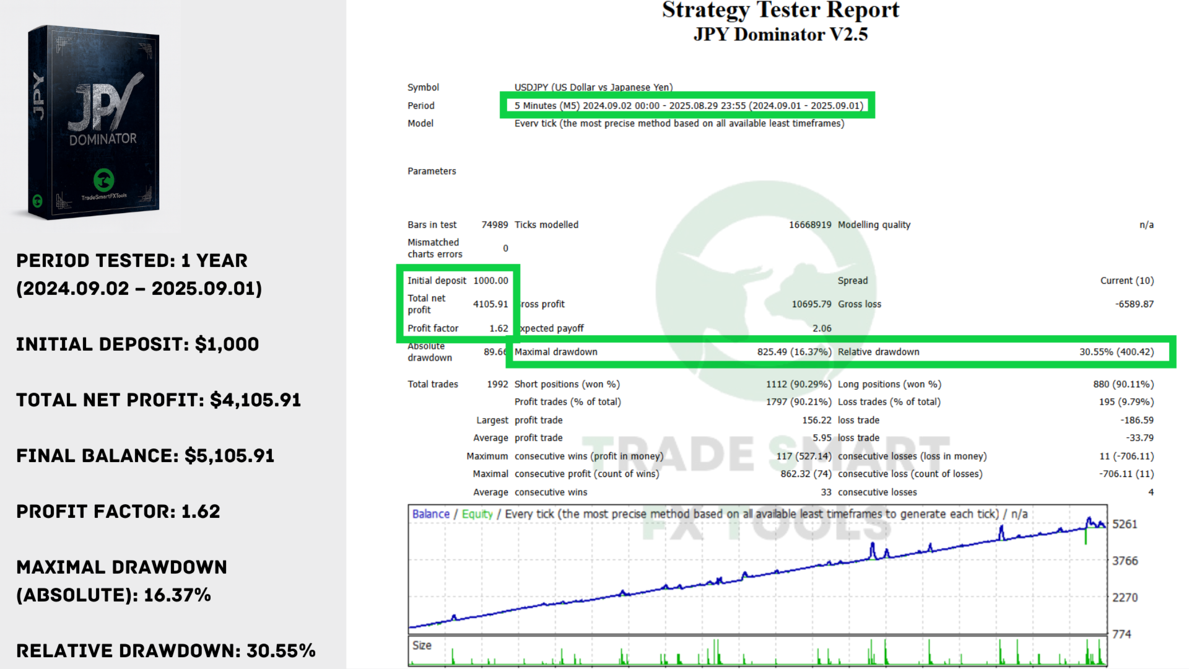Click the Loss trades value '195 (9.79%)'
This screenshot has height=669, width=1189.
click(x=1126, y=402)
